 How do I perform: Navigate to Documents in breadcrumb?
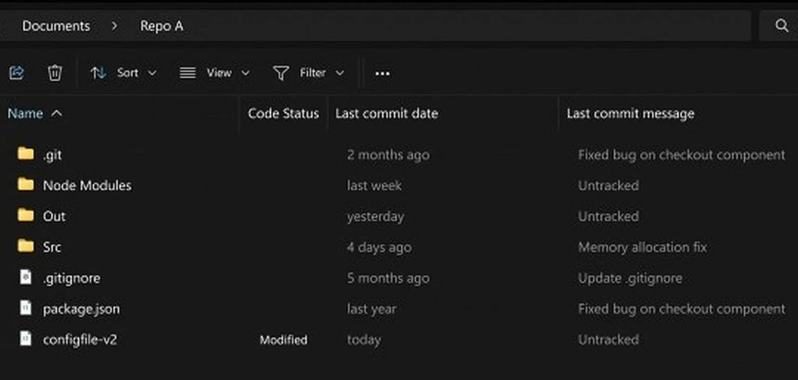pyautogui.click(x=56, y=26)
